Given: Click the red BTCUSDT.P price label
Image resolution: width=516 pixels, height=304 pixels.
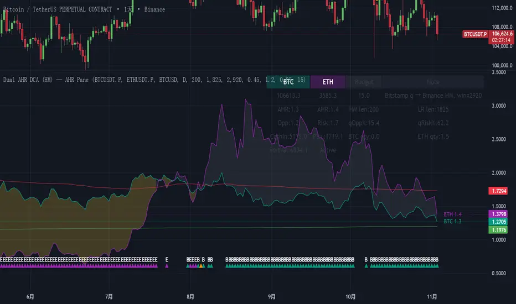Looking at the screenshot, I should point(474,34).
